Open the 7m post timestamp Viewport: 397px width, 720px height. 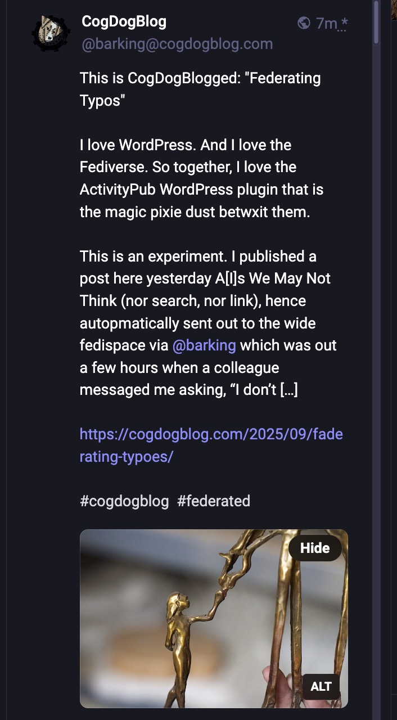326,24
